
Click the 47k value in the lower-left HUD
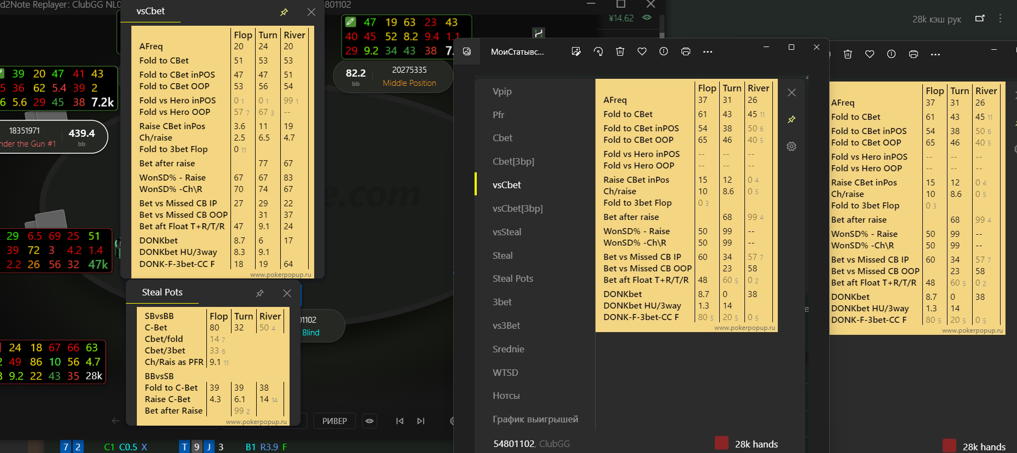[x=98, y=264]
